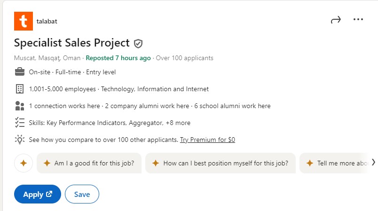Select the "Tell me more abo…" prompt chip

pyautogui.click(x=334, y=163)
